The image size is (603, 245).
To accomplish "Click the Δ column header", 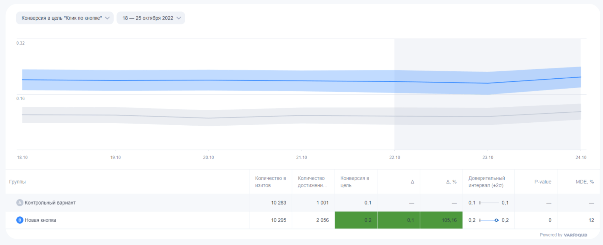I will click(412, 182).
